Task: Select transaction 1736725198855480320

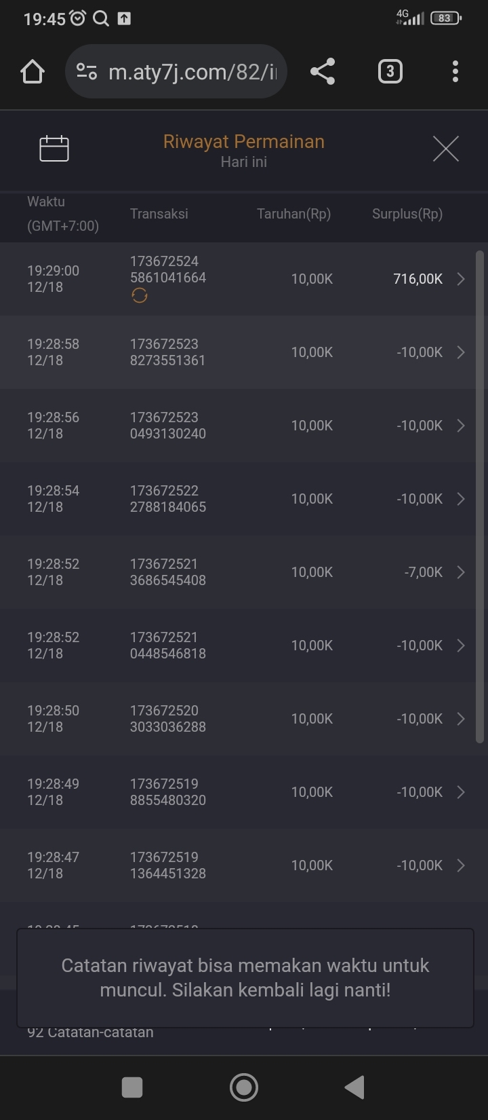Action: (x=168, y=792)
